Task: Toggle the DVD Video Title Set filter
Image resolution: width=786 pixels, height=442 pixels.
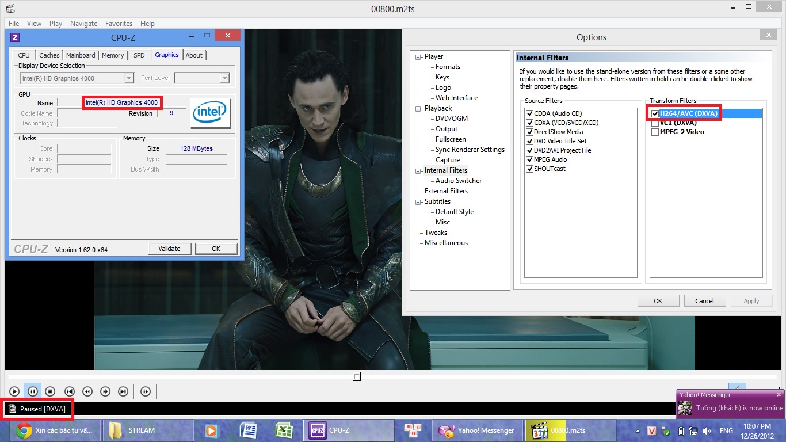Action: coord(529,142)
